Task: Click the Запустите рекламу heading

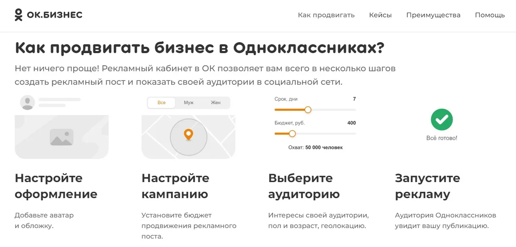Action: pyautogui.click(x=428, y=186)
